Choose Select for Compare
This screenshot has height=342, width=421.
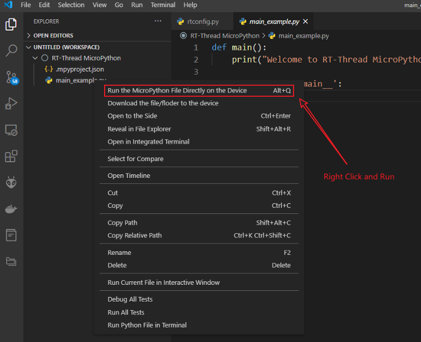(199, 159)
